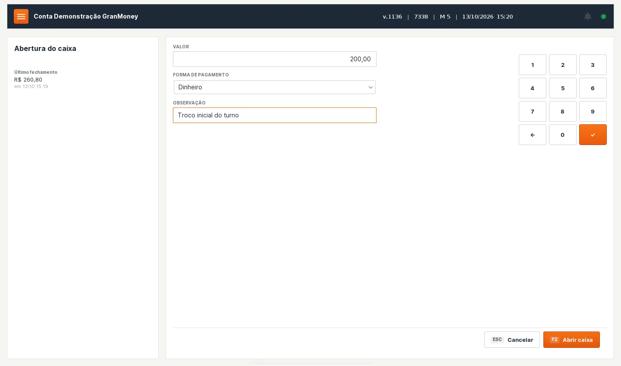The image size is (621, 366).
Task: Tap keypad digit 5
Action: (563, 88)
